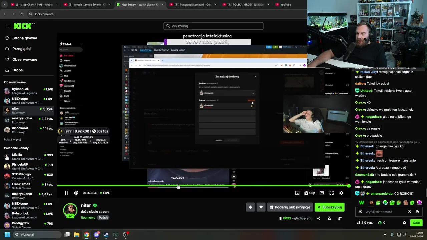Viewport: 427px width, 240px height.
Task: Toggle picture-in-picture mini player
Action: click(297, 193)
